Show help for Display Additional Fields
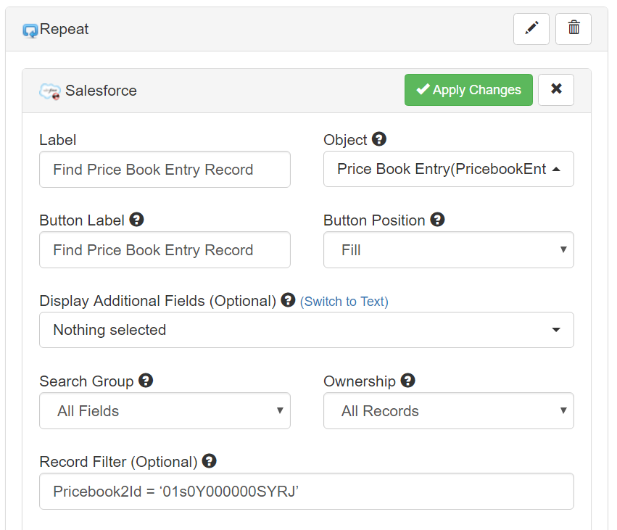This screenshot has width=617, height=530. (288, 300)
